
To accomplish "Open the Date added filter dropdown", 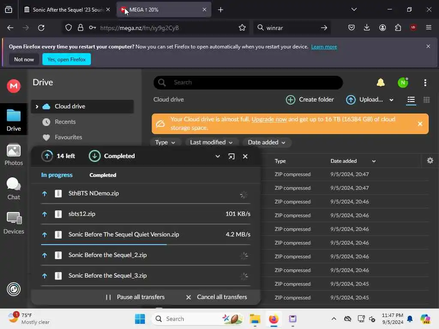I will (267, 142).
